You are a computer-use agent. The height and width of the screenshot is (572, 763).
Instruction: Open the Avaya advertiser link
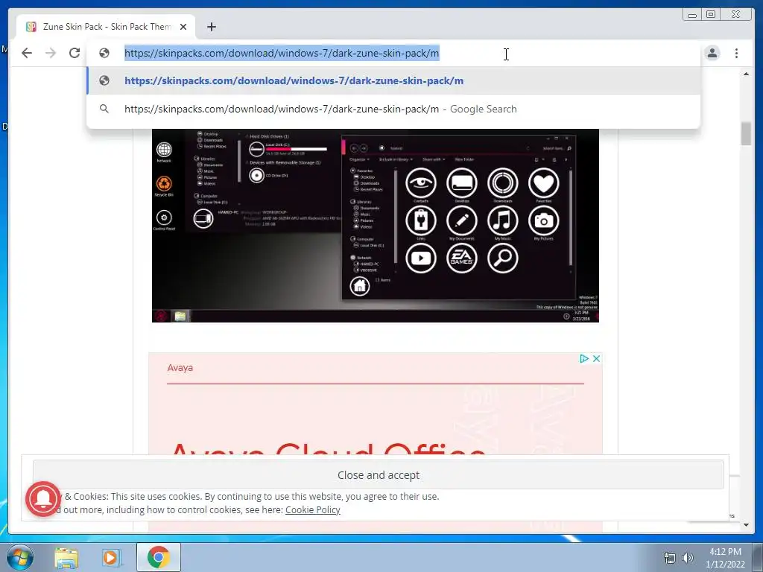pos(180,368)
